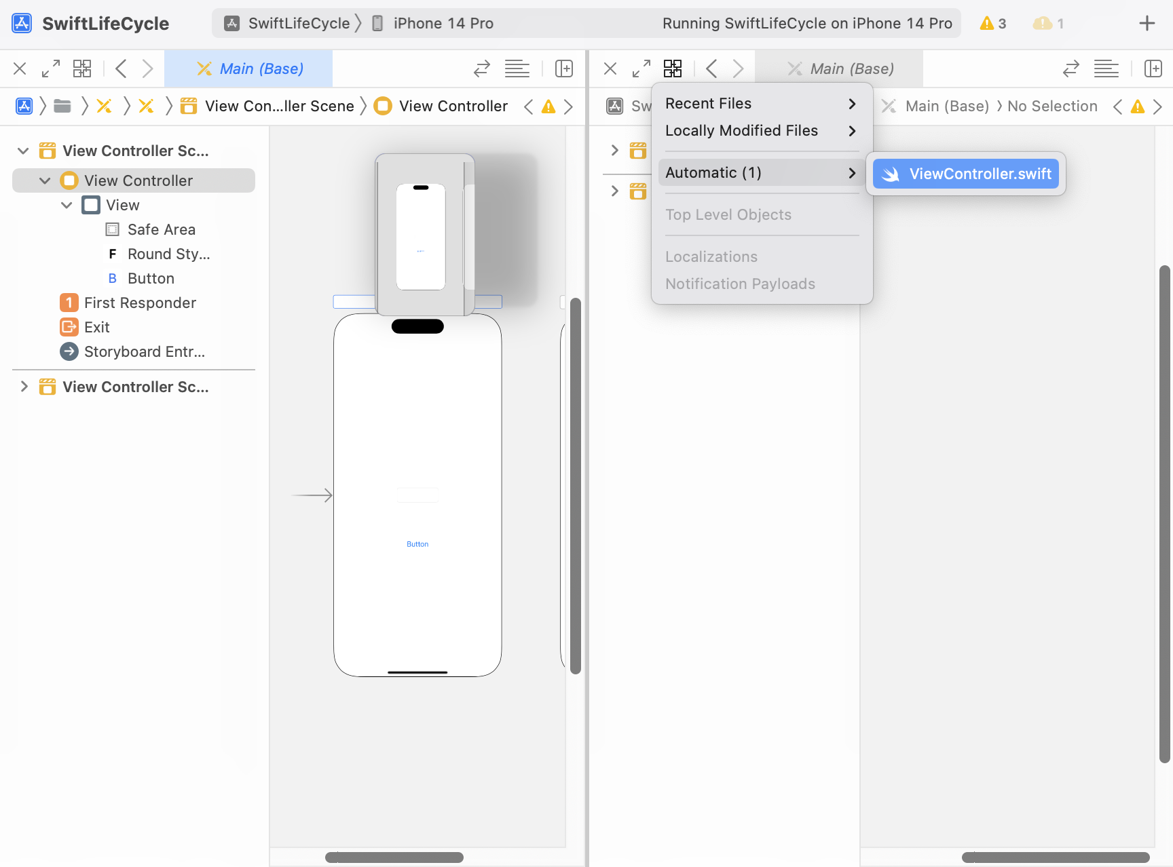Expand the first scene in right outline

614,150
